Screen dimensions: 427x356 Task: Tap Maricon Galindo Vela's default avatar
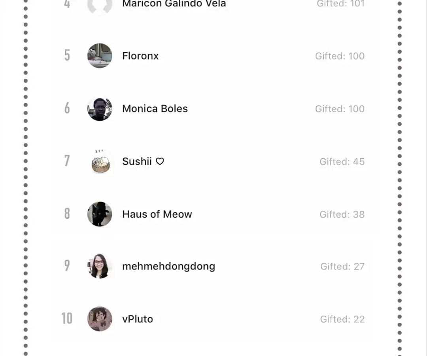[x=100, y=6]
